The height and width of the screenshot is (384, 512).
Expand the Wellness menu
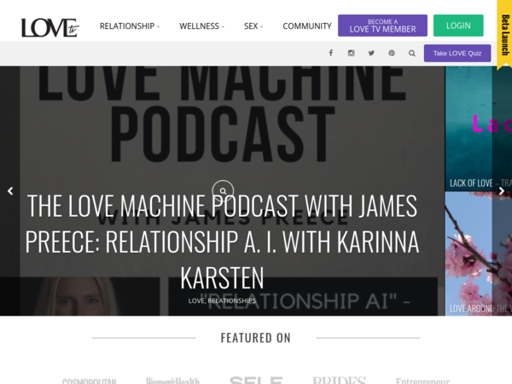(x=201, y=26)
